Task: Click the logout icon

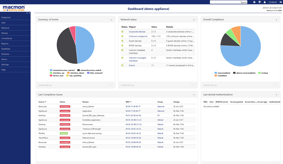Action: click(x=280, y=2)
